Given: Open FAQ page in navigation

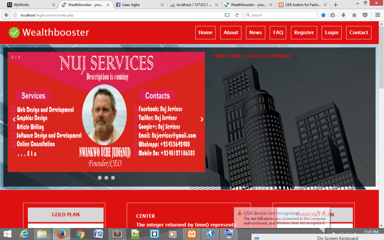Looking at the screenshot, I should (x=278, y=33).
